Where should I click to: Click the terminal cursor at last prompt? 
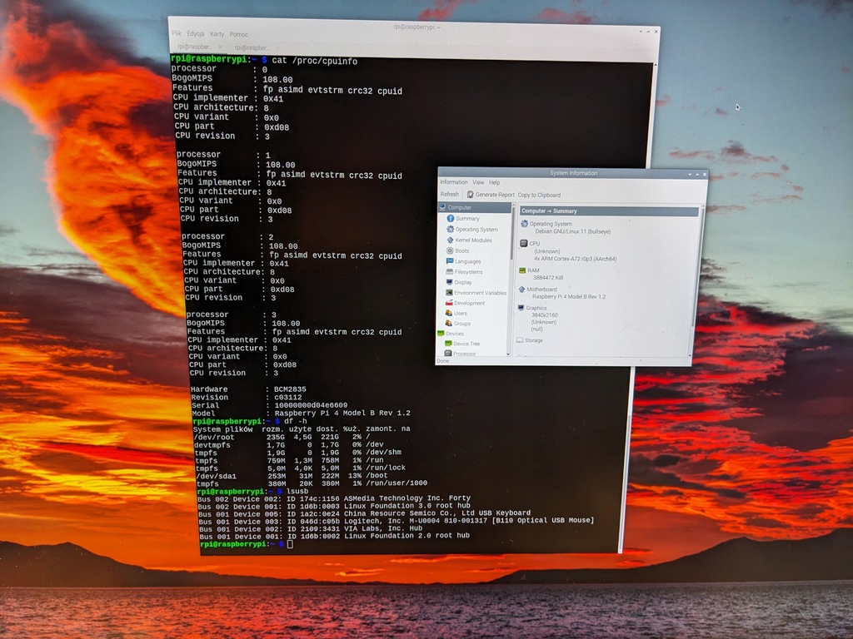tap(290, 544)
